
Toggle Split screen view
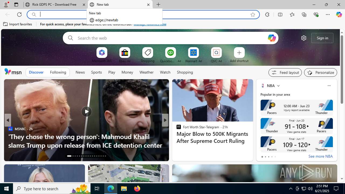coord(280,15)
